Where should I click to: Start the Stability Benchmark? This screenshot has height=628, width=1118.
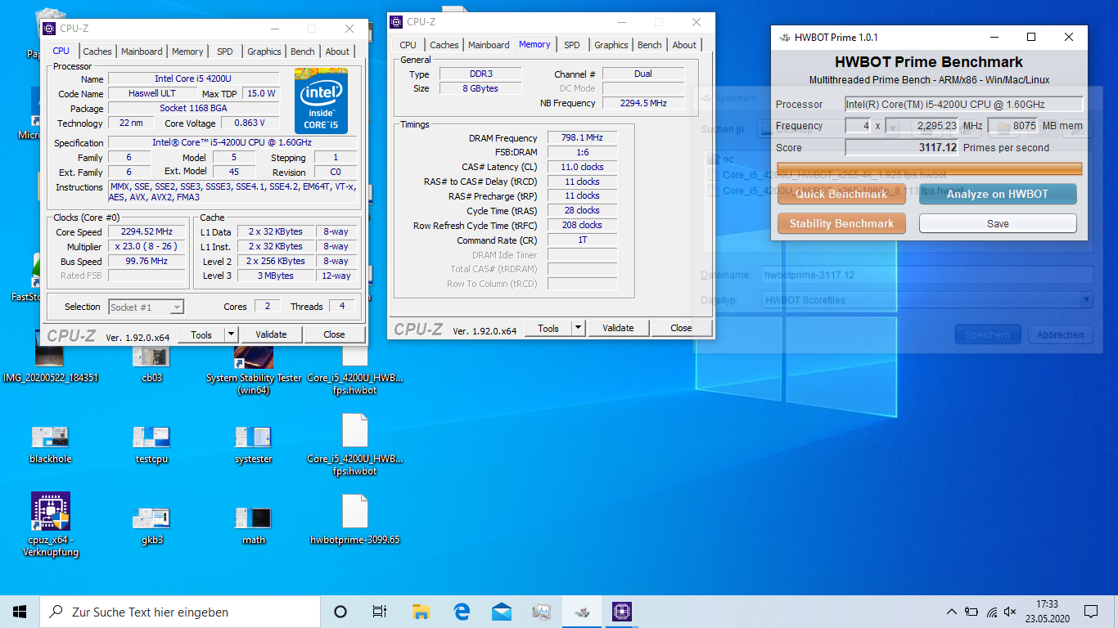pos(841,223)
